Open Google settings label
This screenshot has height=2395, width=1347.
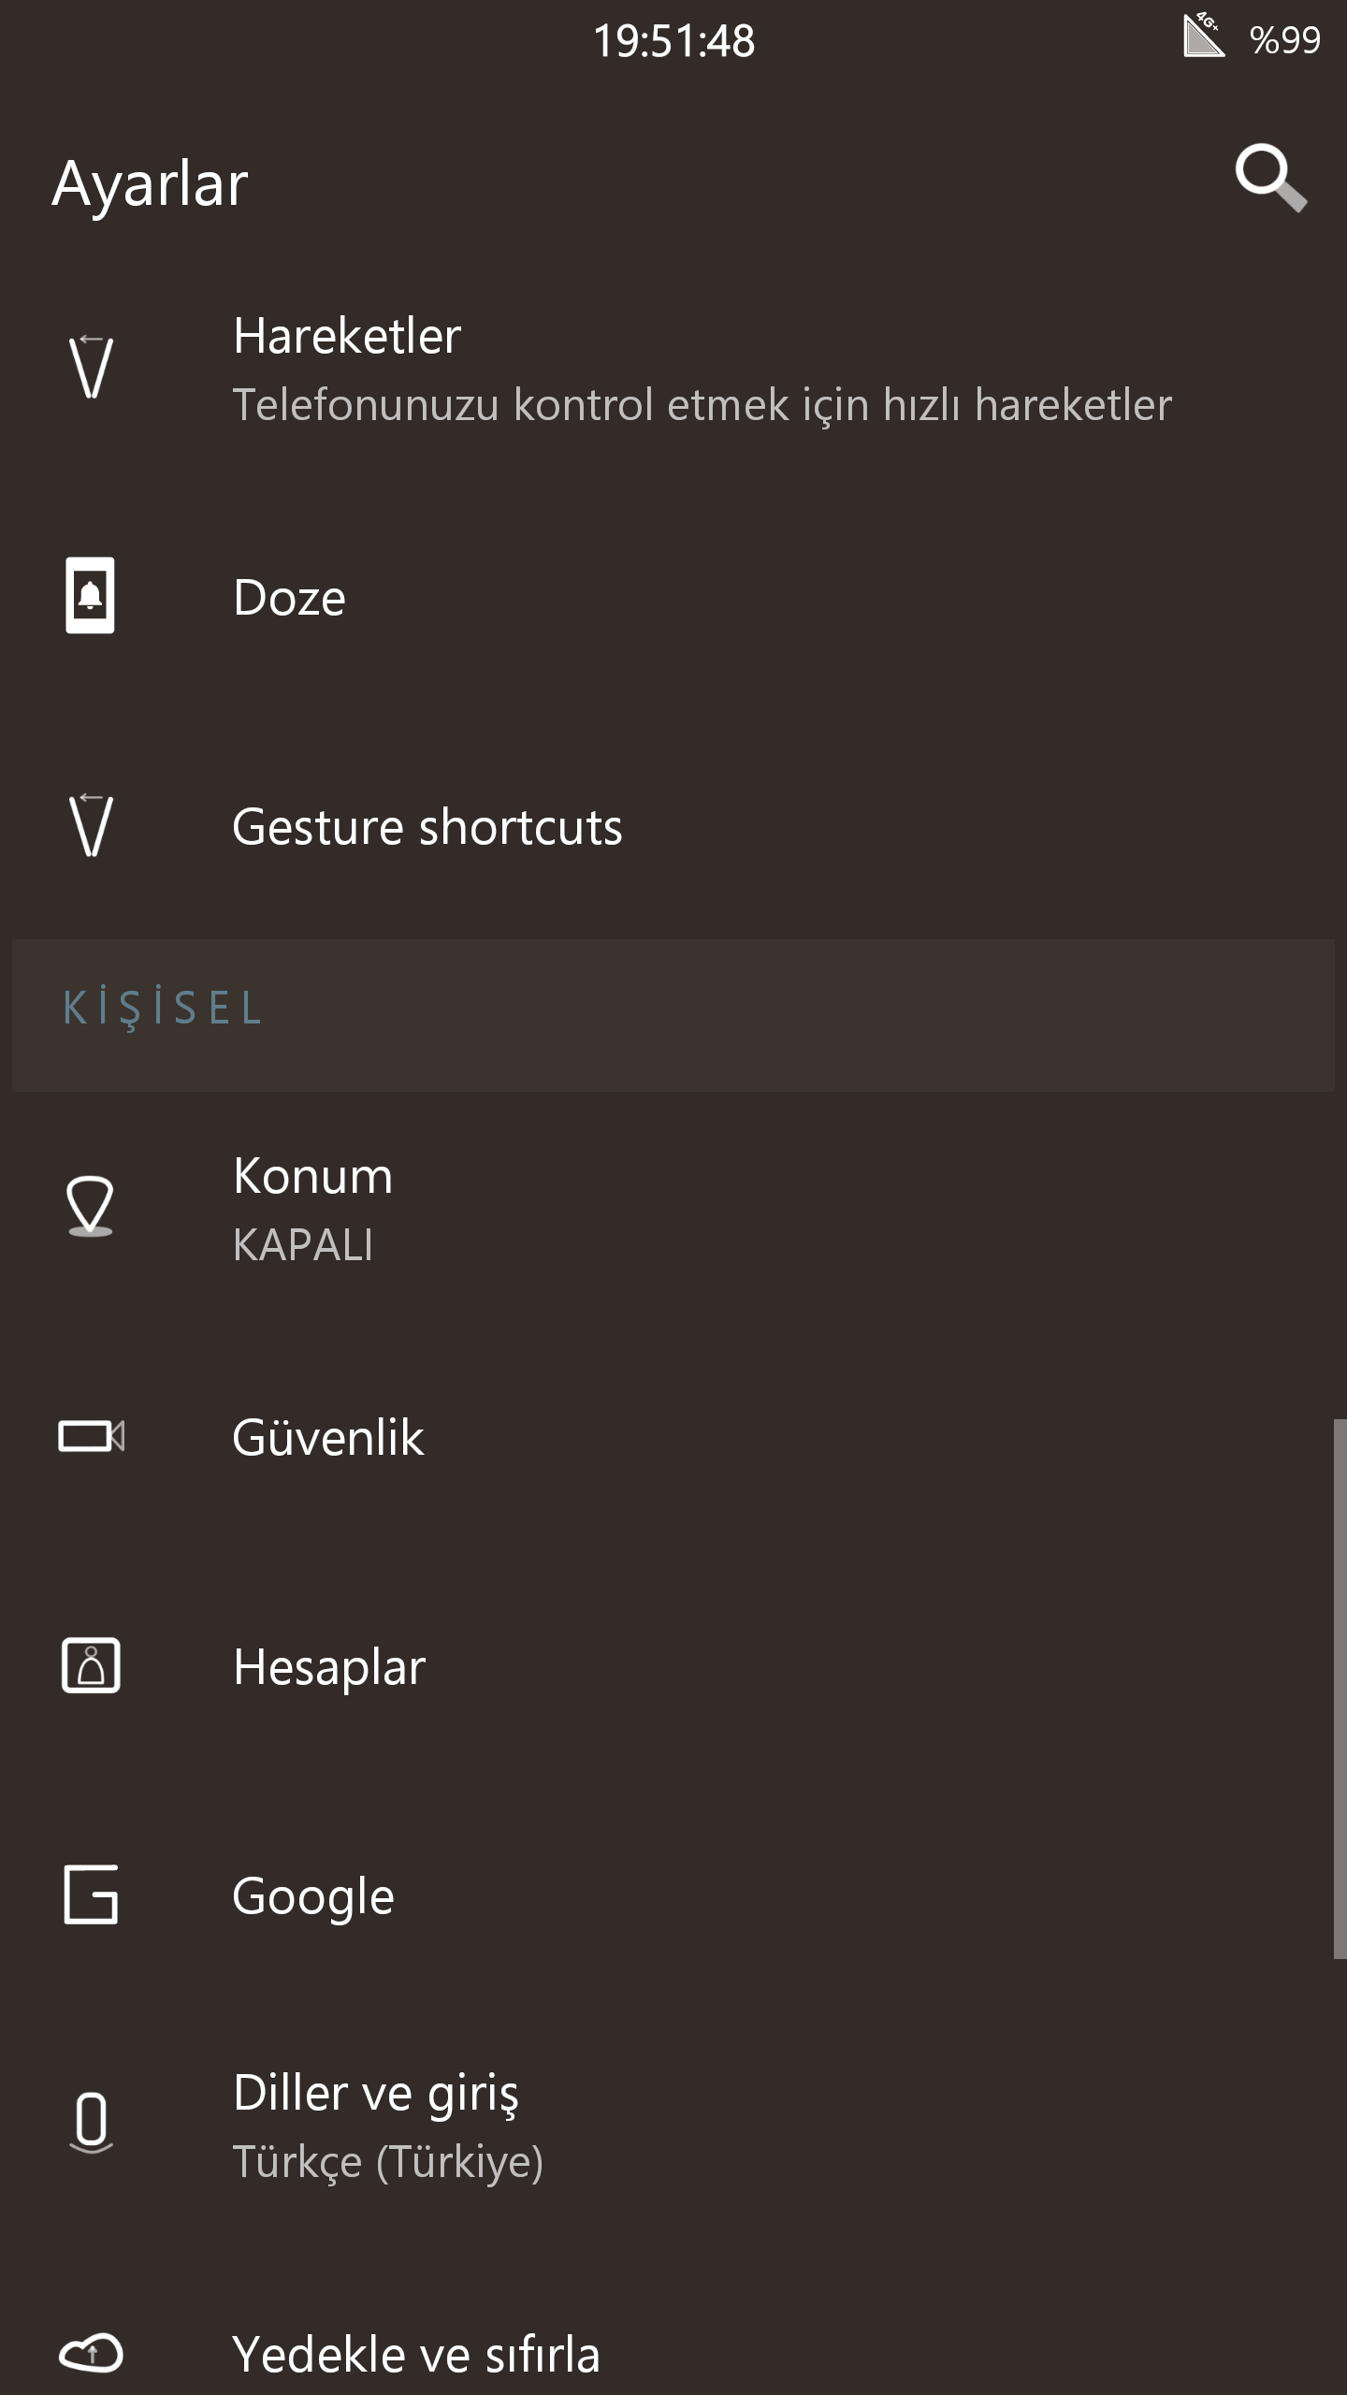(313, 1896)
